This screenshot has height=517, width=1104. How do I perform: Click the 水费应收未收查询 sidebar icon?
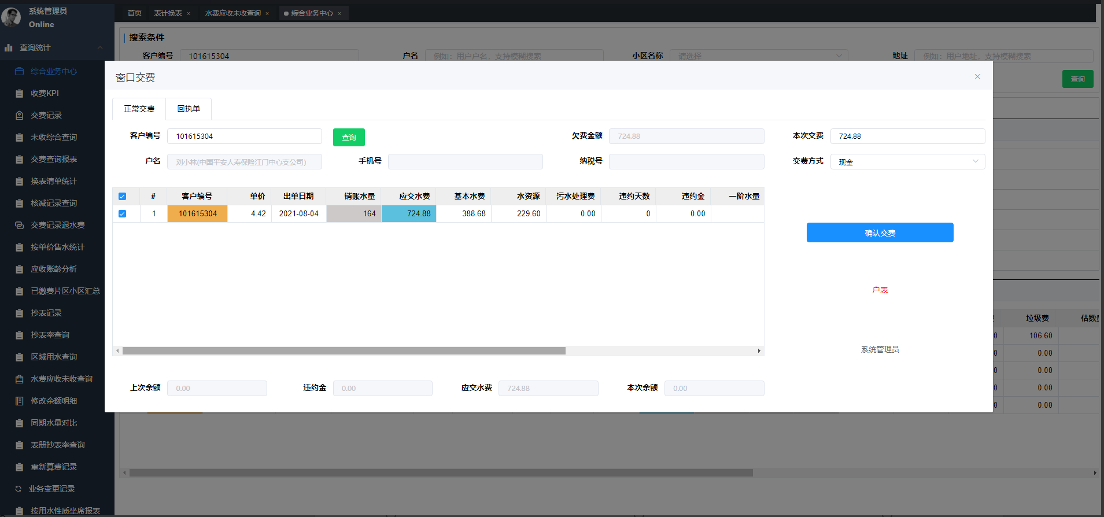point(19,379)
